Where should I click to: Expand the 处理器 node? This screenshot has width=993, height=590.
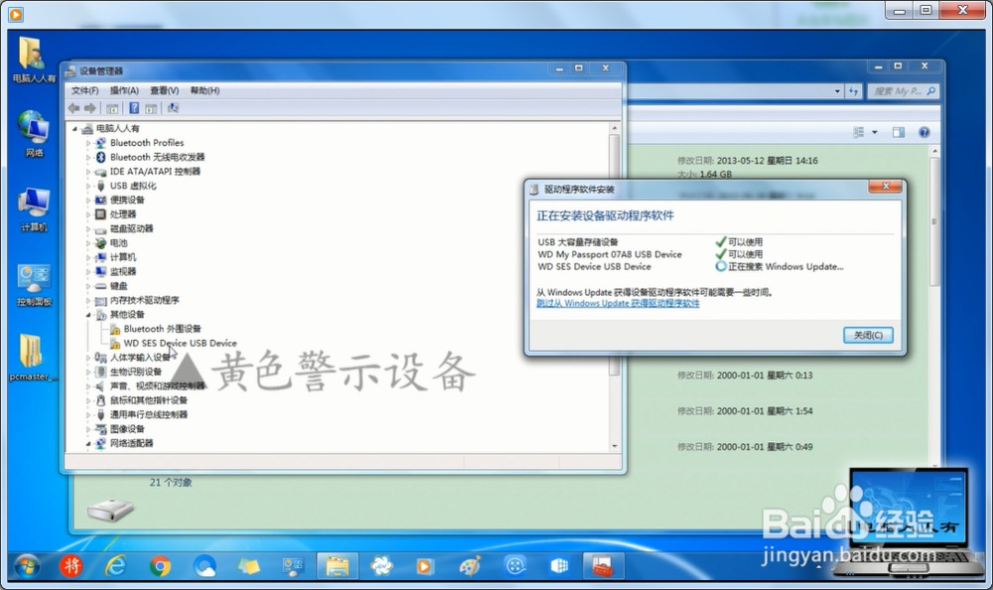(x=88, y=215)
